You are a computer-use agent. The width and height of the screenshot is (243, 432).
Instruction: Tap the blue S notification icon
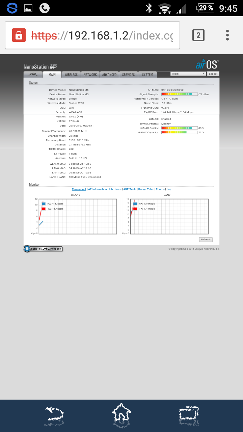[x=12, y=8]
